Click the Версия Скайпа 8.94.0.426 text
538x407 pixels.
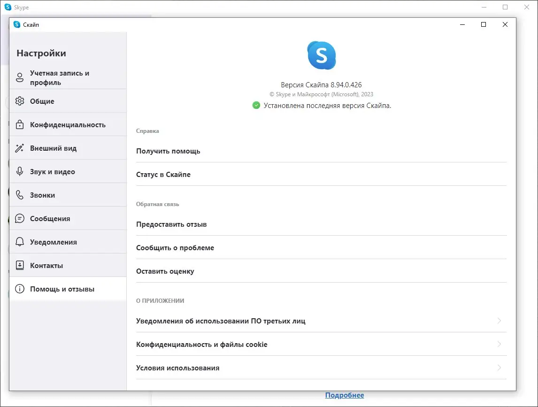[x=321, y=85]
